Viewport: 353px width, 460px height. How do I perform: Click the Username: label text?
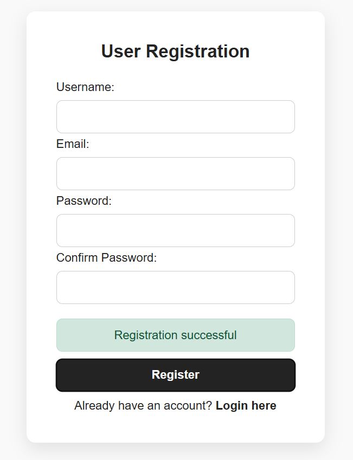tap(85, 87)
